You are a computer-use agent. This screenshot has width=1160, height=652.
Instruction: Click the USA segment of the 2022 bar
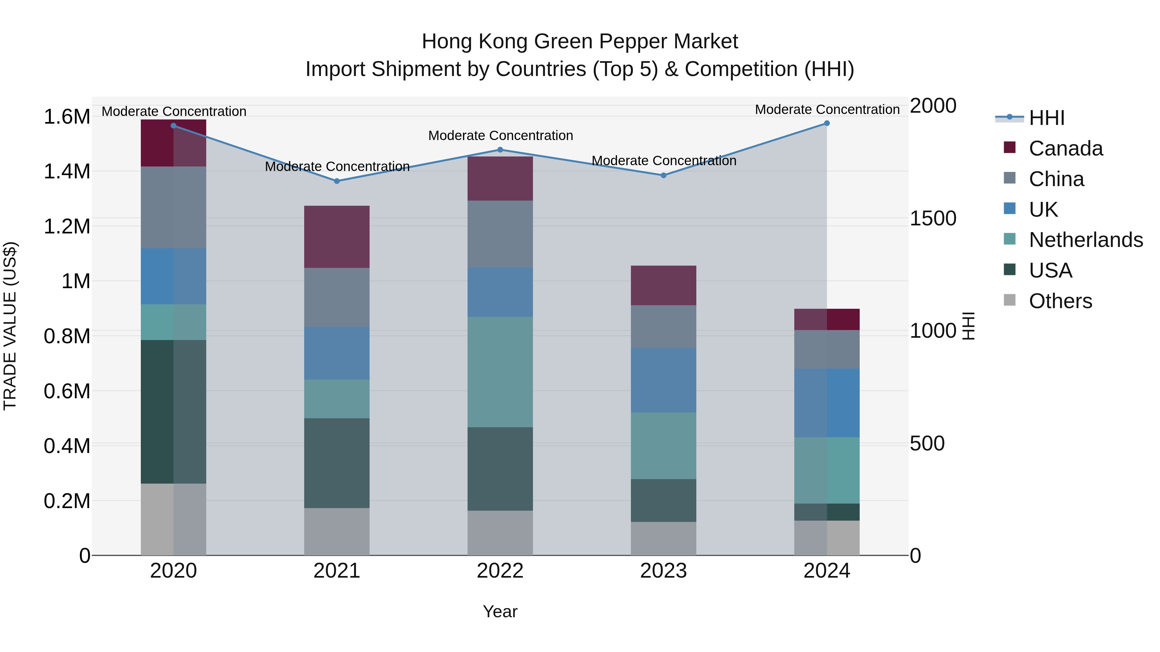coord(500,469)
